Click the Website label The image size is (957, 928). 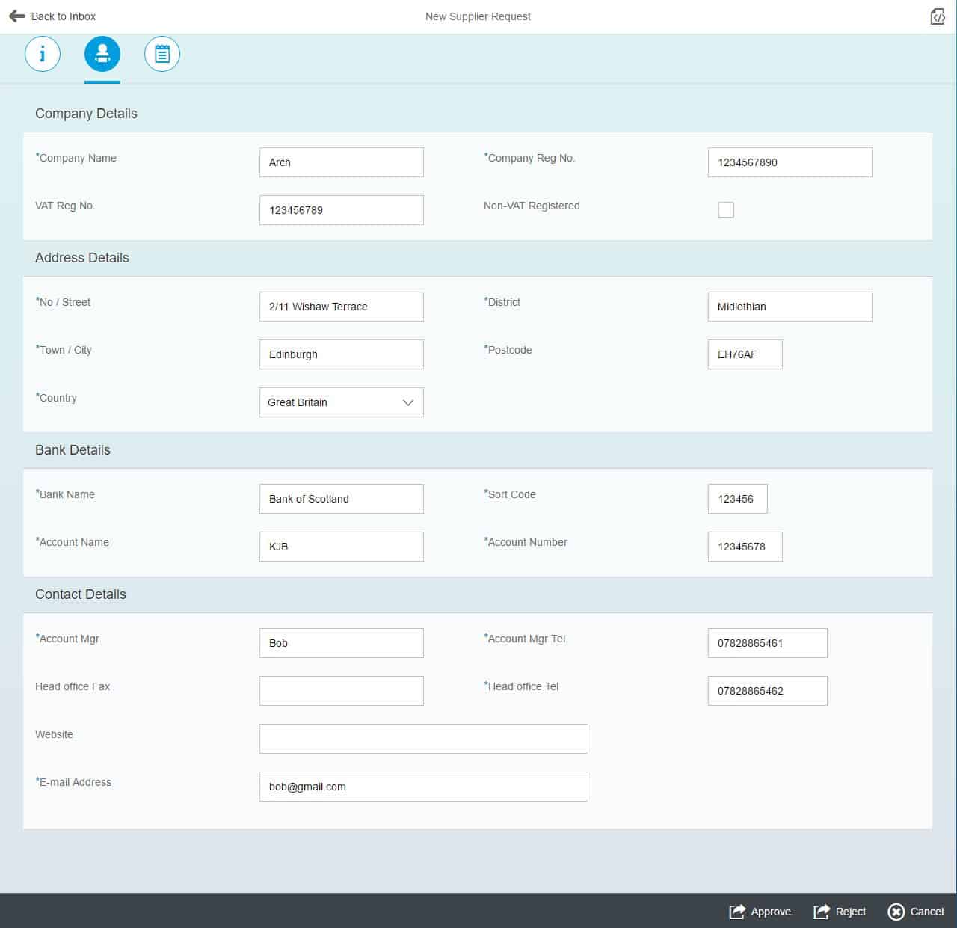pos(54,734)
